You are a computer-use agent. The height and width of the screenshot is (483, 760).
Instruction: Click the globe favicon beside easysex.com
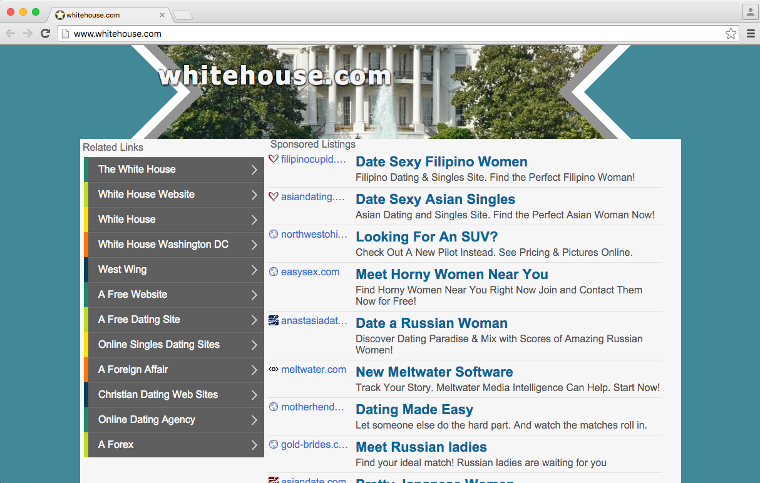[x=274, y=272]
